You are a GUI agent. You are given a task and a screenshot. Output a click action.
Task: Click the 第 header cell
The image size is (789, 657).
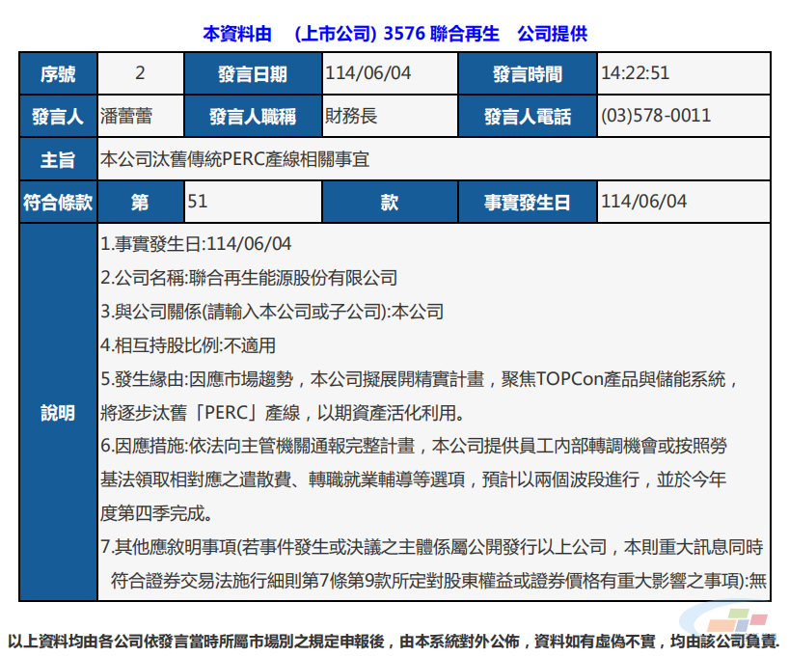click(141, 202)
